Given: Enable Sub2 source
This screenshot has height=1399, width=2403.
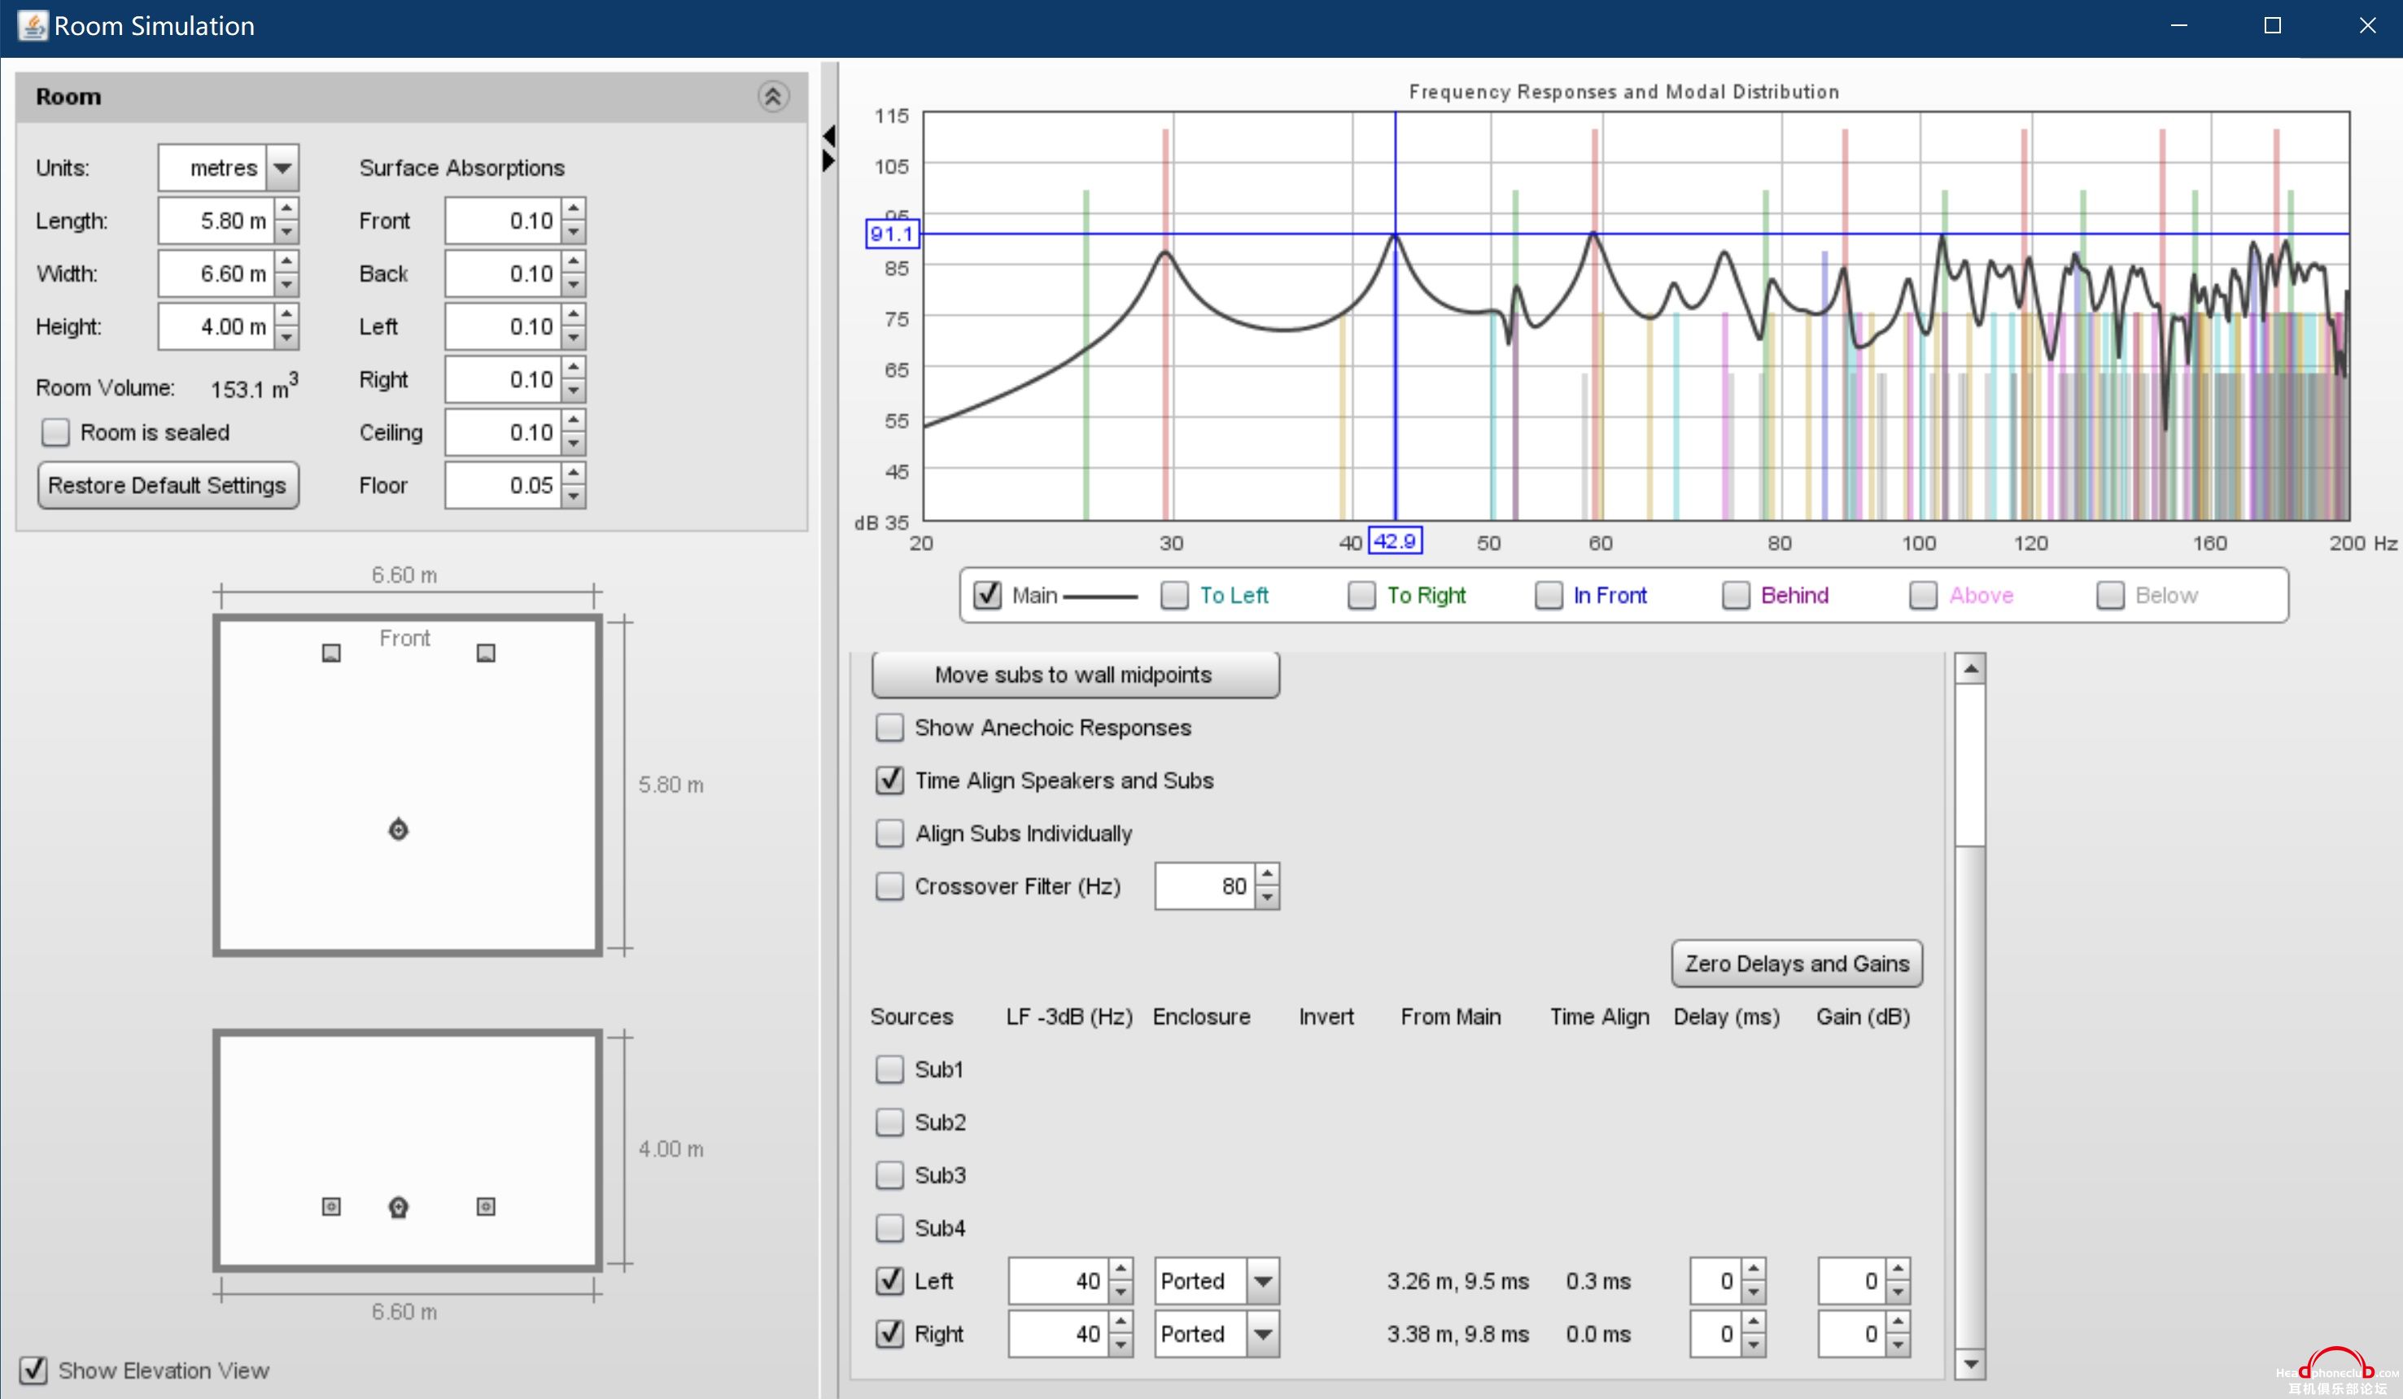Looking at the screenshot, I should (x=889, y=1122).
